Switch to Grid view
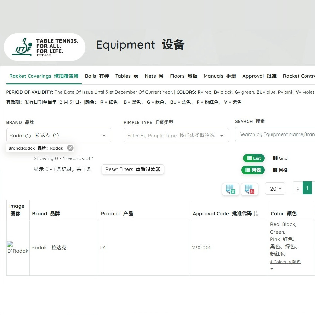Image resolution: width=315 pixels, height=315 pixels. click(x=280, y=158)
